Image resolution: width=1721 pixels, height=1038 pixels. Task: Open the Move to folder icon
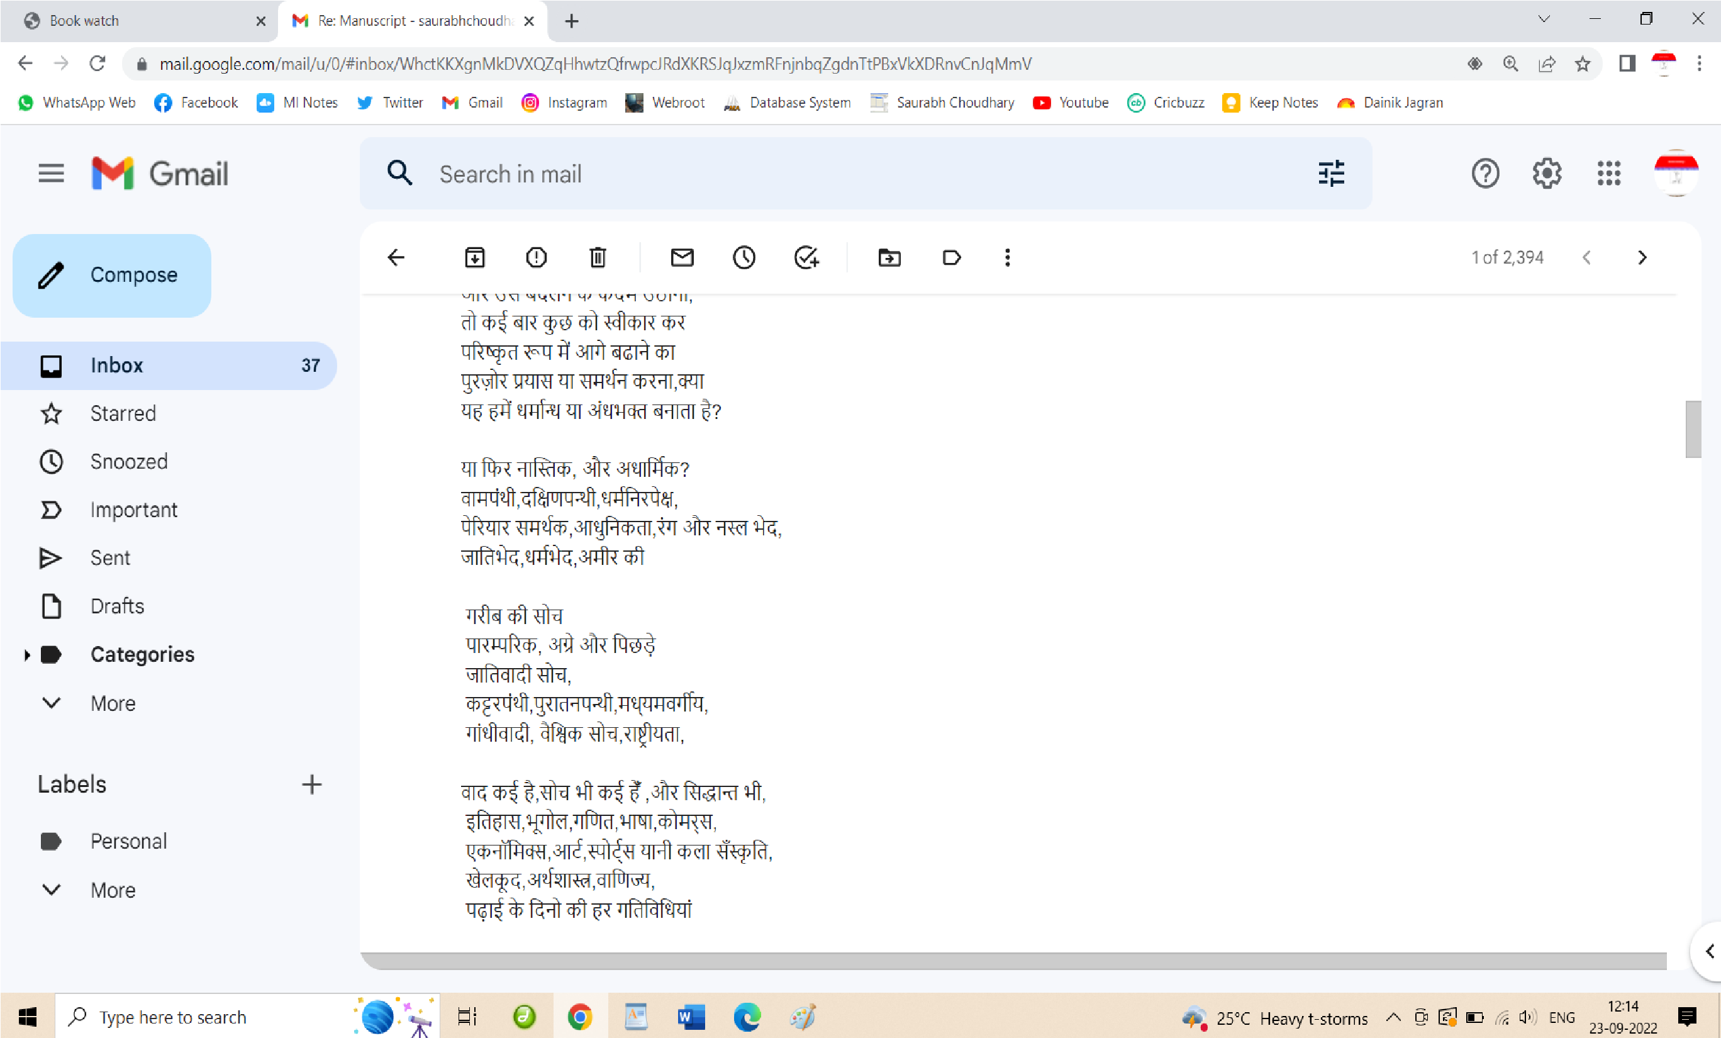click(x=889, y=258)
